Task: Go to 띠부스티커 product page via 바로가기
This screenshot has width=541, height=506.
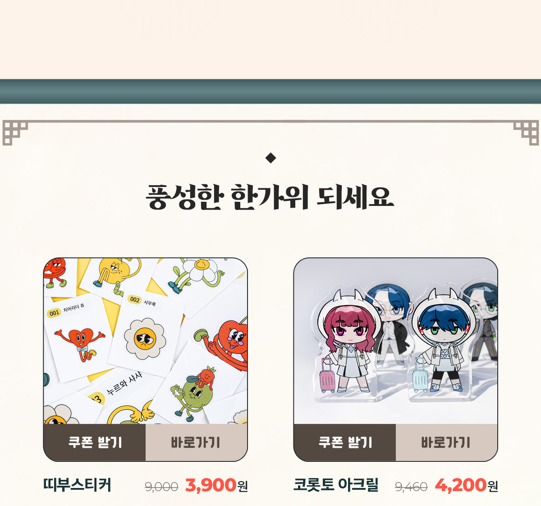Action: click(196, 442)
